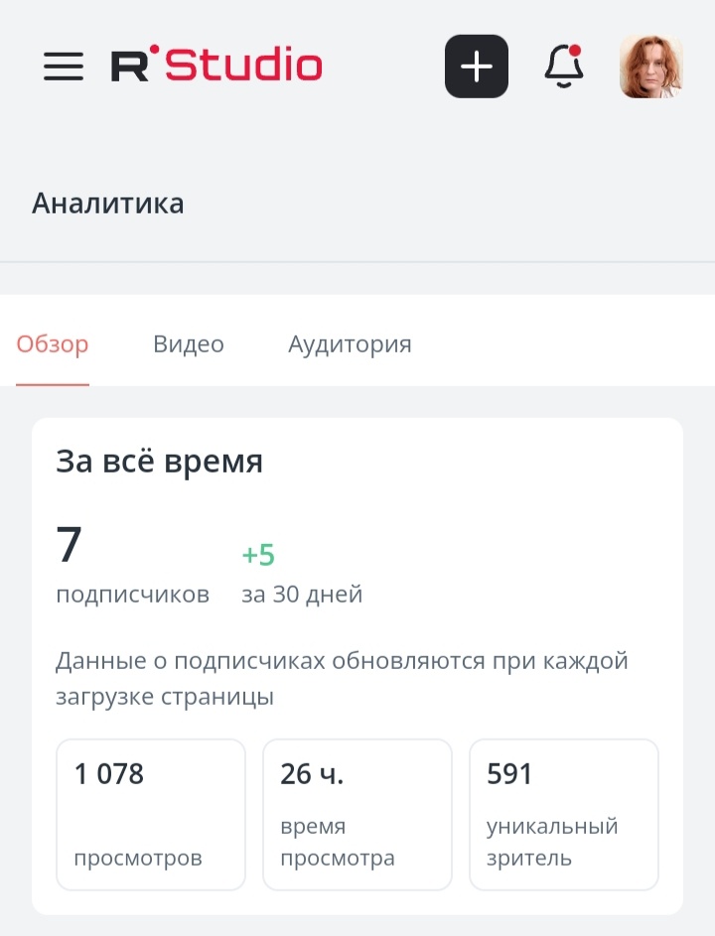Click the За всё время section title
This screenshot has width=715, height=936.
point(159,461)
